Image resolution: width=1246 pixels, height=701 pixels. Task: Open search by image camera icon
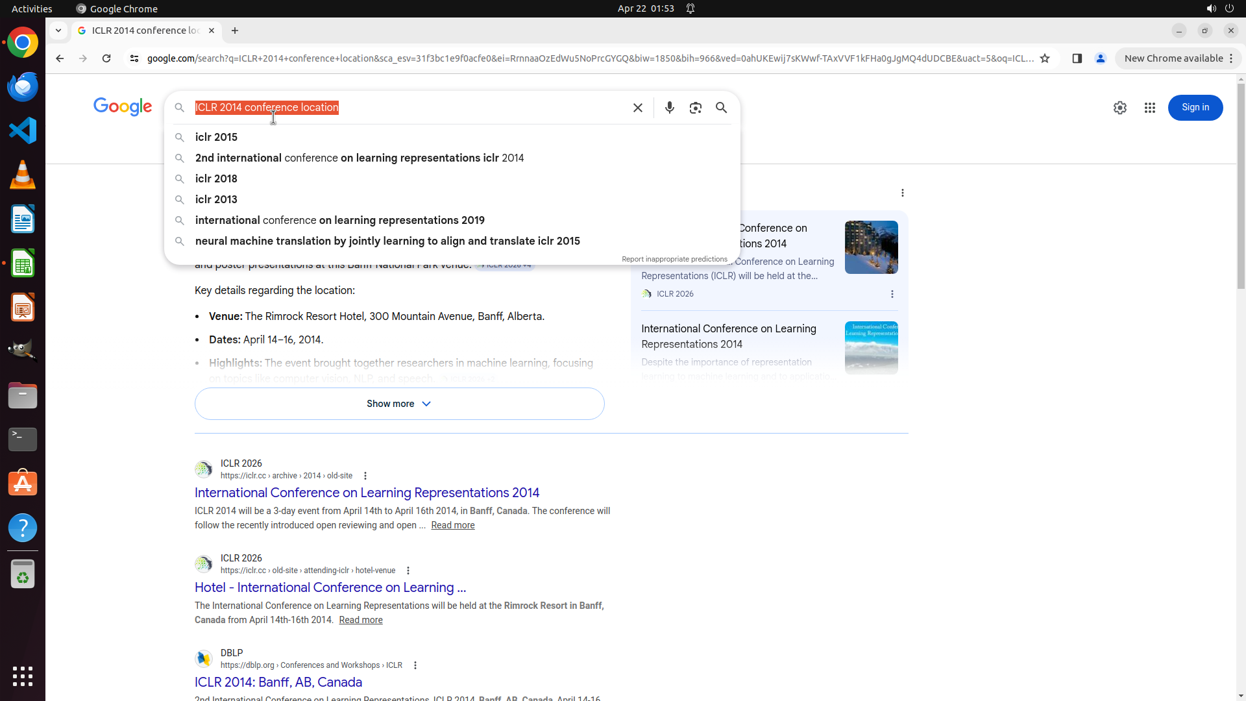click(x=695, y=108)
